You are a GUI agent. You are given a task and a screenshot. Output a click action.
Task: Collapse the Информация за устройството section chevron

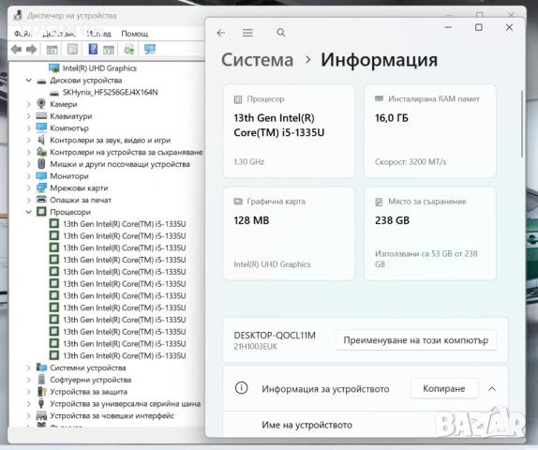coord(492,388)
